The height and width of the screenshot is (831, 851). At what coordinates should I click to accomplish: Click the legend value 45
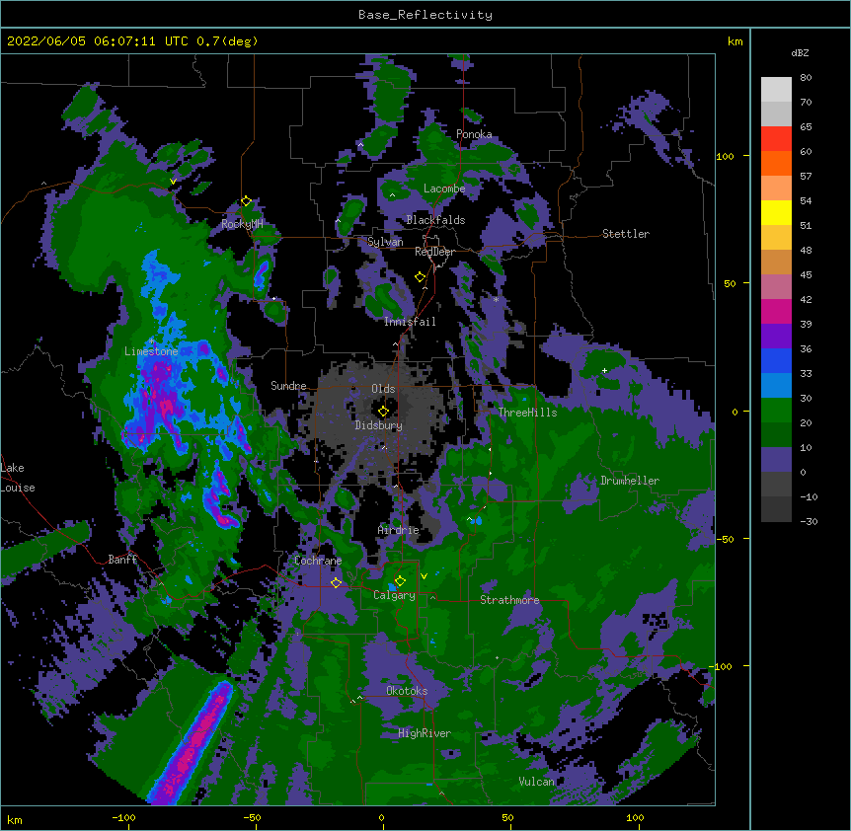click(x=806, y=275)
